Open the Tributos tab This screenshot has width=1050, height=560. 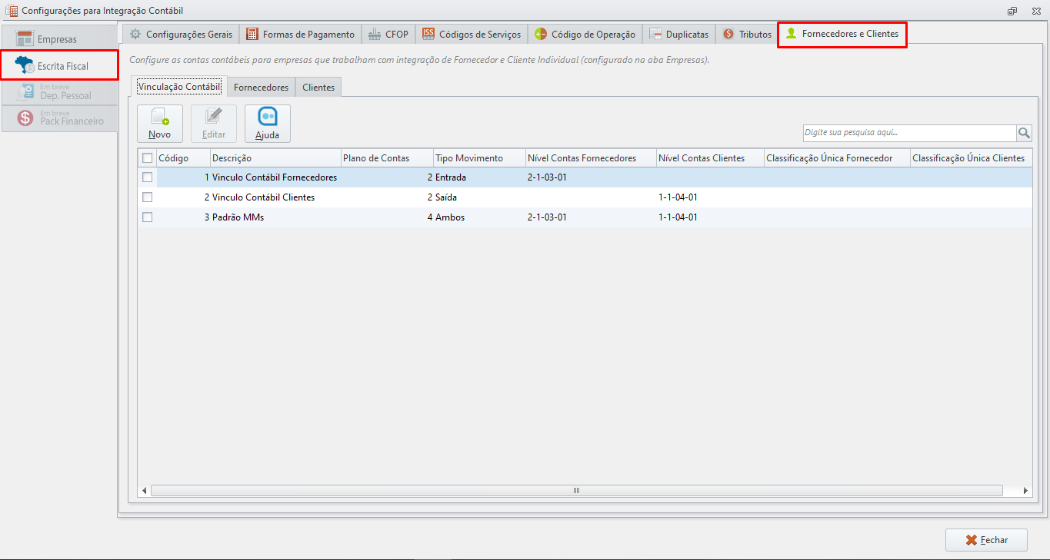(747, 34)
